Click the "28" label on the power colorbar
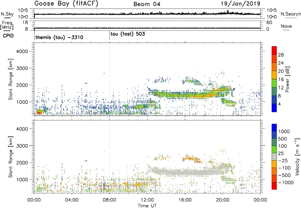The image size is (301, 208). (281, 55)
